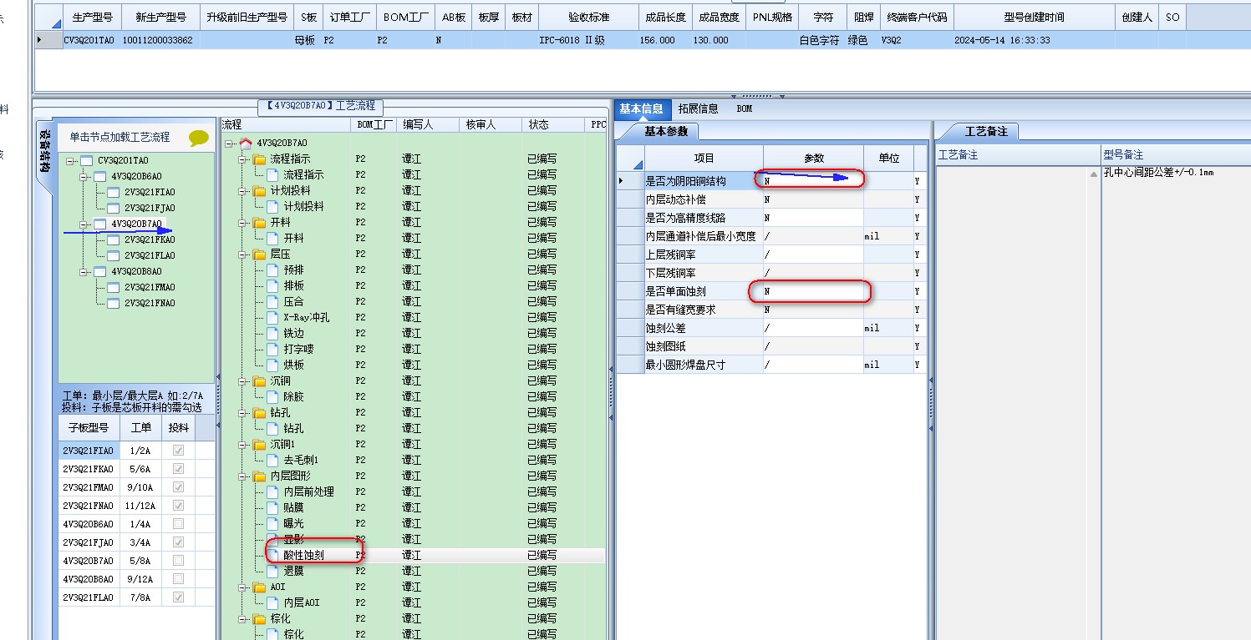Select the 基本参数 sub-tab
The image size is (1251, 640).
point(665,132)
